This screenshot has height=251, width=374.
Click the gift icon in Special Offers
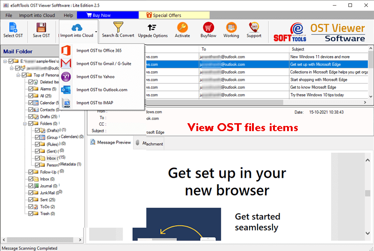(149, 15)
